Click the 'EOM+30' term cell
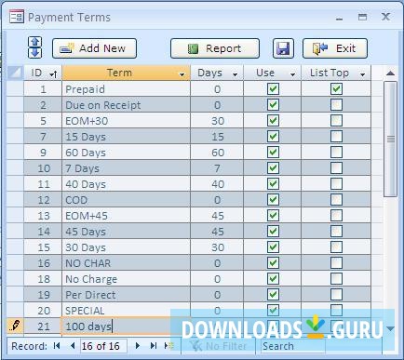This screenshot has height=360, width=404. (x=126, y=121)
